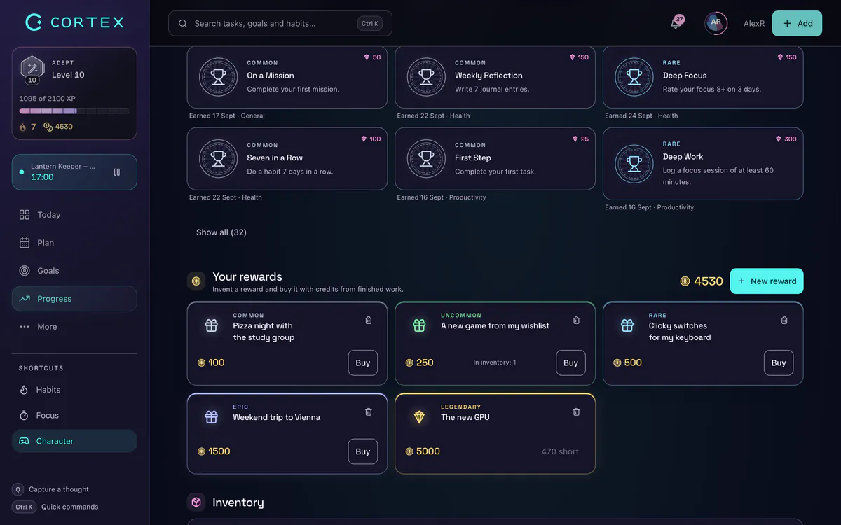This screenshot has width=841, height=525.
Task: Open the Goals page
Action: (x=74, y=271)
